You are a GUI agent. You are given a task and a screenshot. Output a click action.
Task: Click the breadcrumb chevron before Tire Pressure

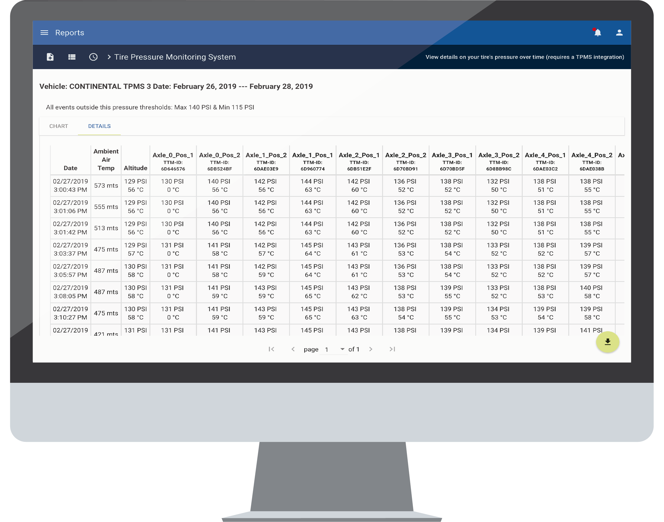(x=109, y=57)
